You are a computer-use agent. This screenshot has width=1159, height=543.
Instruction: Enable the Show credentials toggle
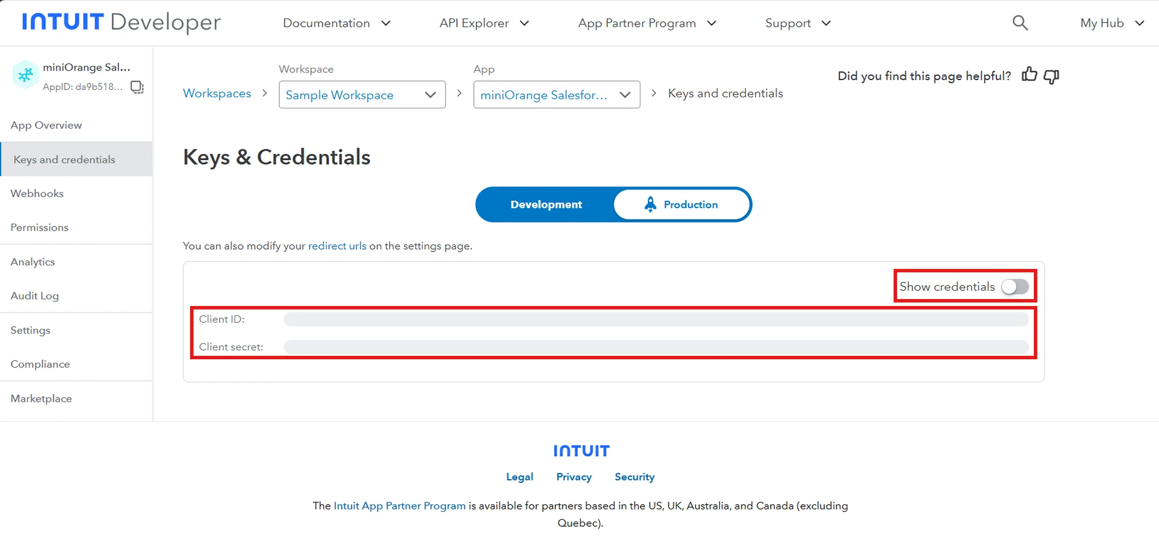(1014, 286)
